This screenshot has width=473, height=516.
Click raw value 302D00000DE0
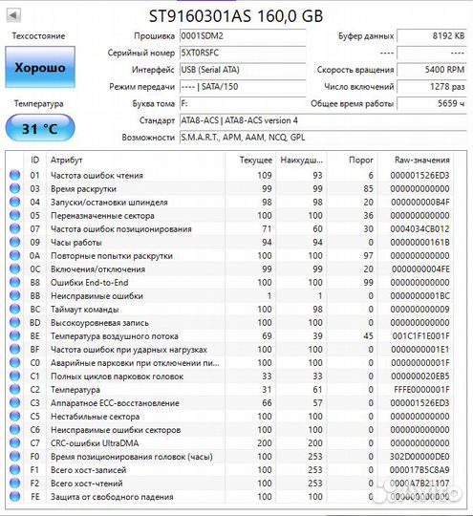pyautogui.click(x=419, y=457)
